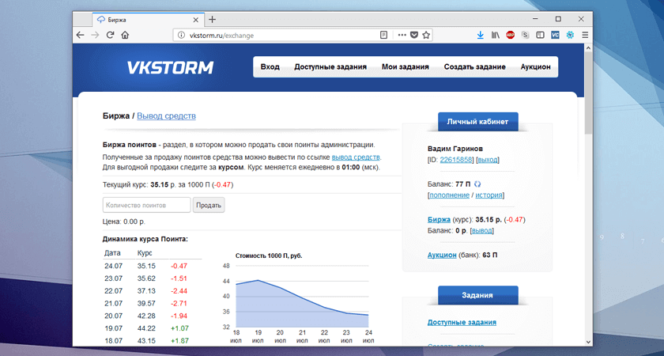
Task: Click the 35.62 rate value
Action: tap(146, 278)
